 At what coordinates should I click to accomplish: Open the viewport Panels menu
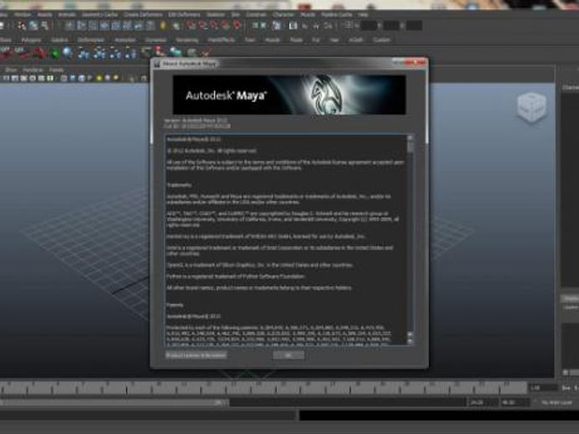coord(56,70)
